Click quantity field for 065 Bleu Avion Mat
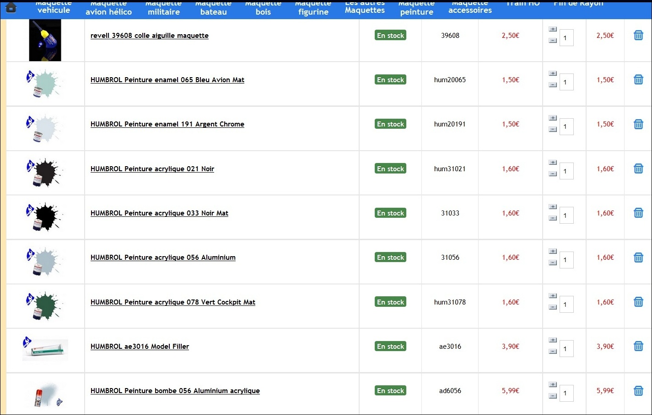The width and height of the screenshot is (652, 415). click(566, 82)
